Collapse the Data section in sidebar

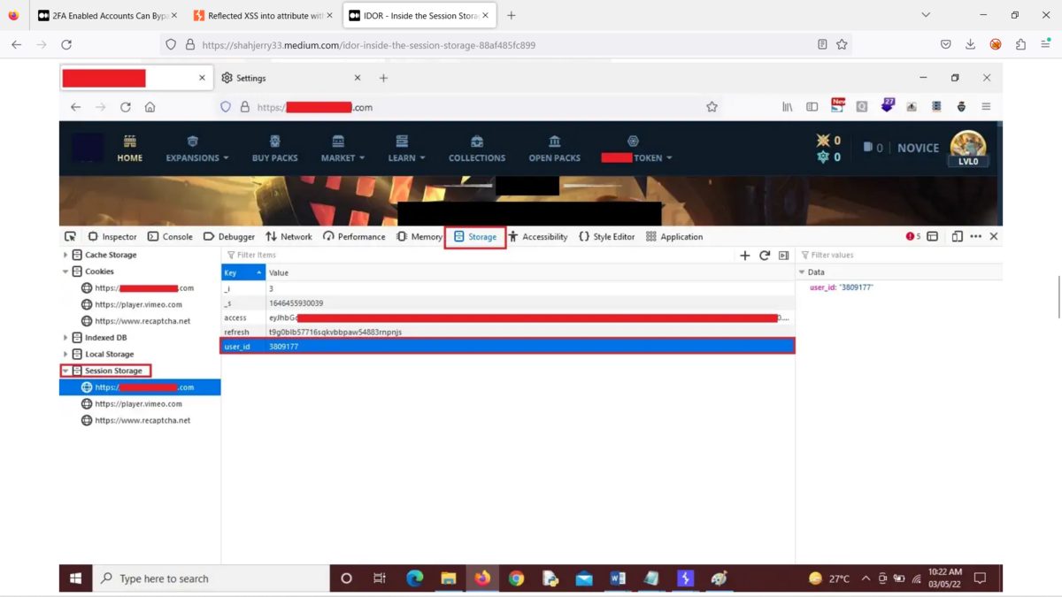(802, 272)
